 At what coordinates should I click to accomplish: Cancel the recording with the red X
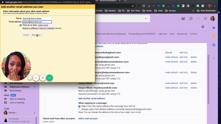click(36, 78)
